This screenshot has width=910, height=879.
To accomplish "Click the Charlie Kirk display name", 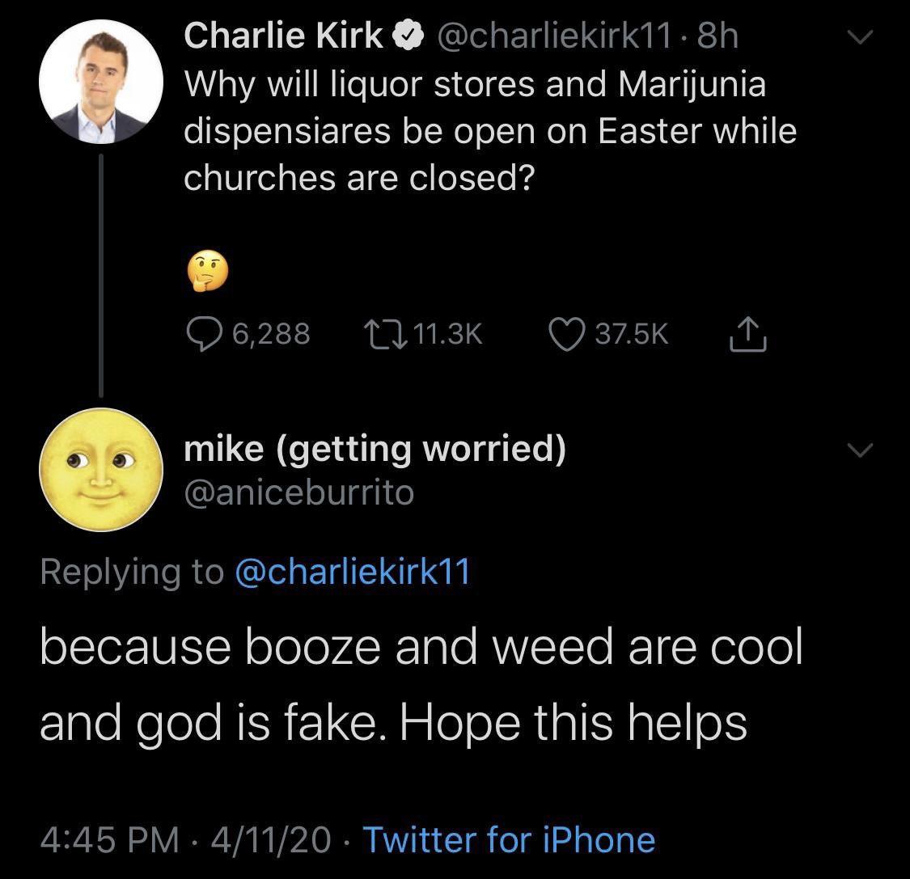I will 284,36.
